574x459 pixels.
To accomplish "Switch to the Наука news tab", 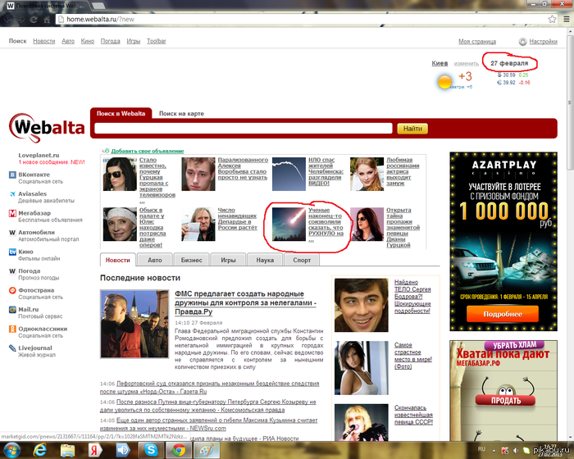I will point(265,260).
